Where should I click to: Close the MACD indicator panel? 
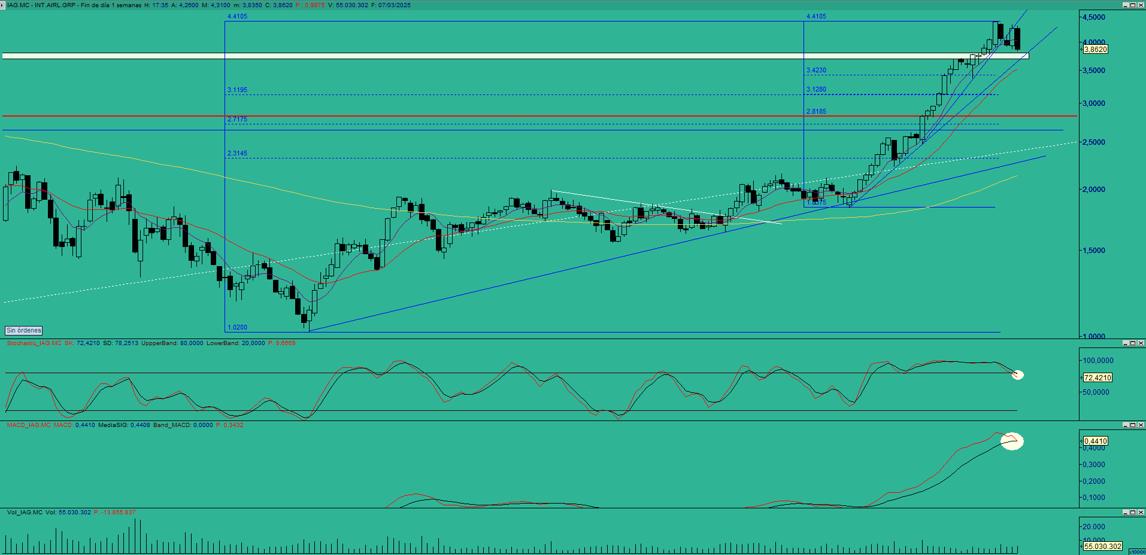pyautogui.click(x=1141, y=425)
